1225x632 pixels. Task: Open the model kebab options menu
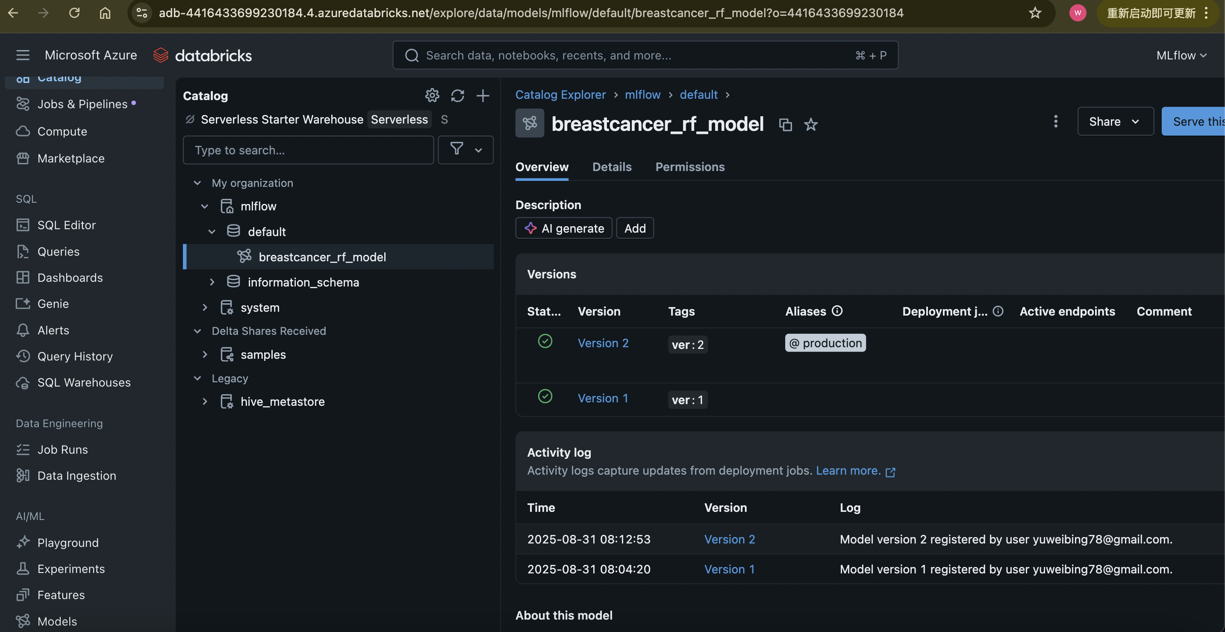pos(1055,121)
